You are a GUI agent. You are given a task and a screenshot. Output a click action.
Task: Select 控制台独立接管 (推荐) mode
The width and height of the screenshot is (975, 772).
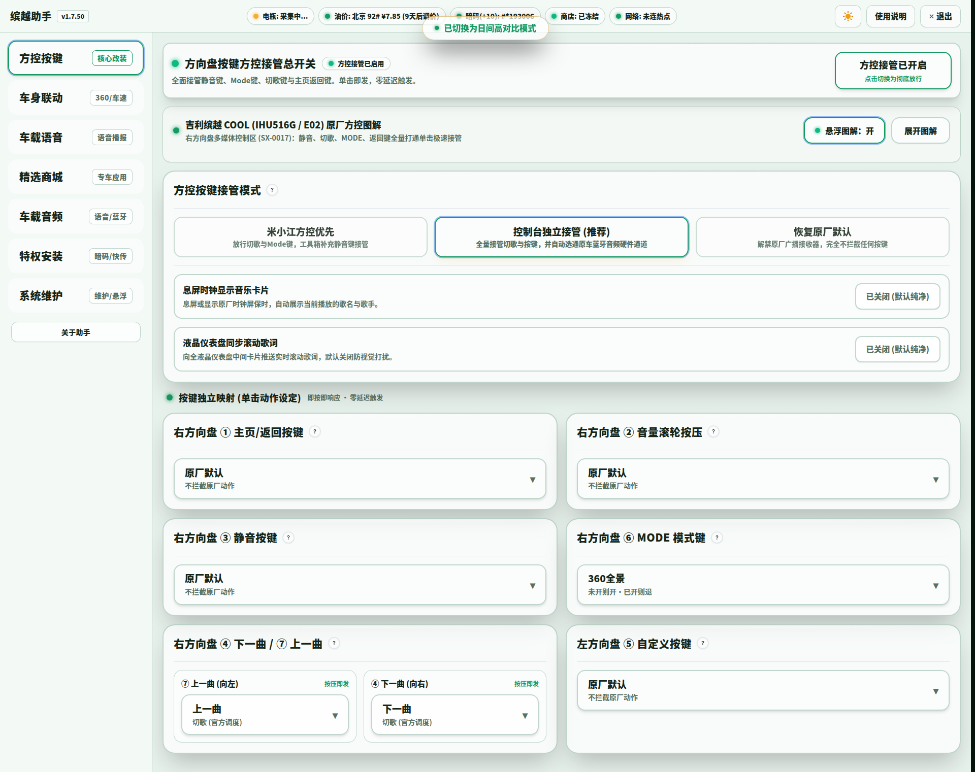click(561, 237)
